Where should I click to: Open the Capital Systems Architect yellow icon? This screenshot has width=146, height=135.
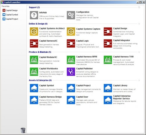(x=34, y=32)
